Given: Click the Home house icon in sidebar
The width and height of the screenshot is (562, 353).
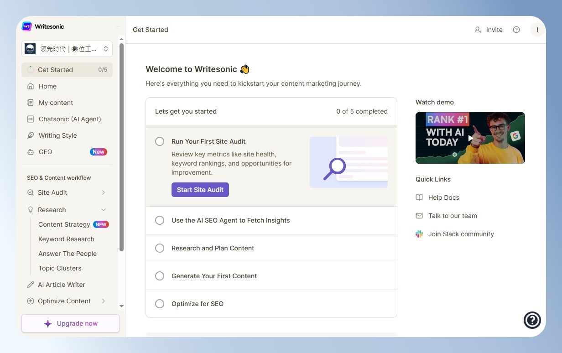Looking at the screenshot, I should 31,86.
